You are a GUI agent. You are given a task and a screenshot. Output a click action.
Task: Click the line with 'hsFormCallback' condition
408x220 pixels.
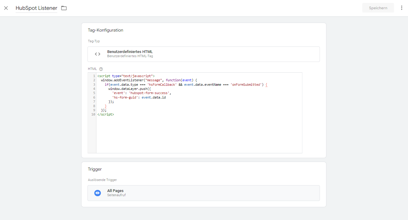(186, 85)
